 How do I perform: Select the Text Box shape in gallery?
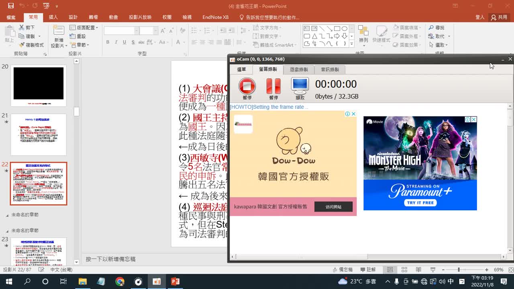click(307, 28)
